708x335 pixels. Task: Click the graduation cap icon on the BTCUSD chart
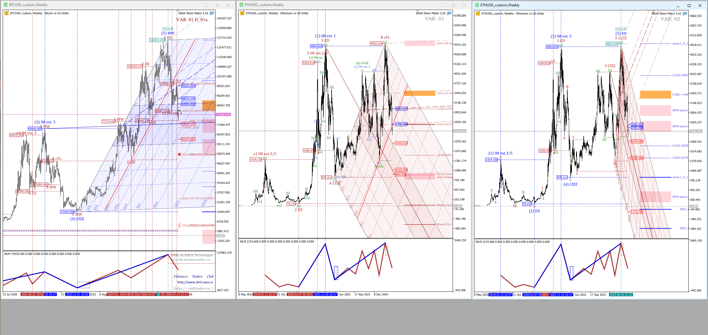click(212, 13)
